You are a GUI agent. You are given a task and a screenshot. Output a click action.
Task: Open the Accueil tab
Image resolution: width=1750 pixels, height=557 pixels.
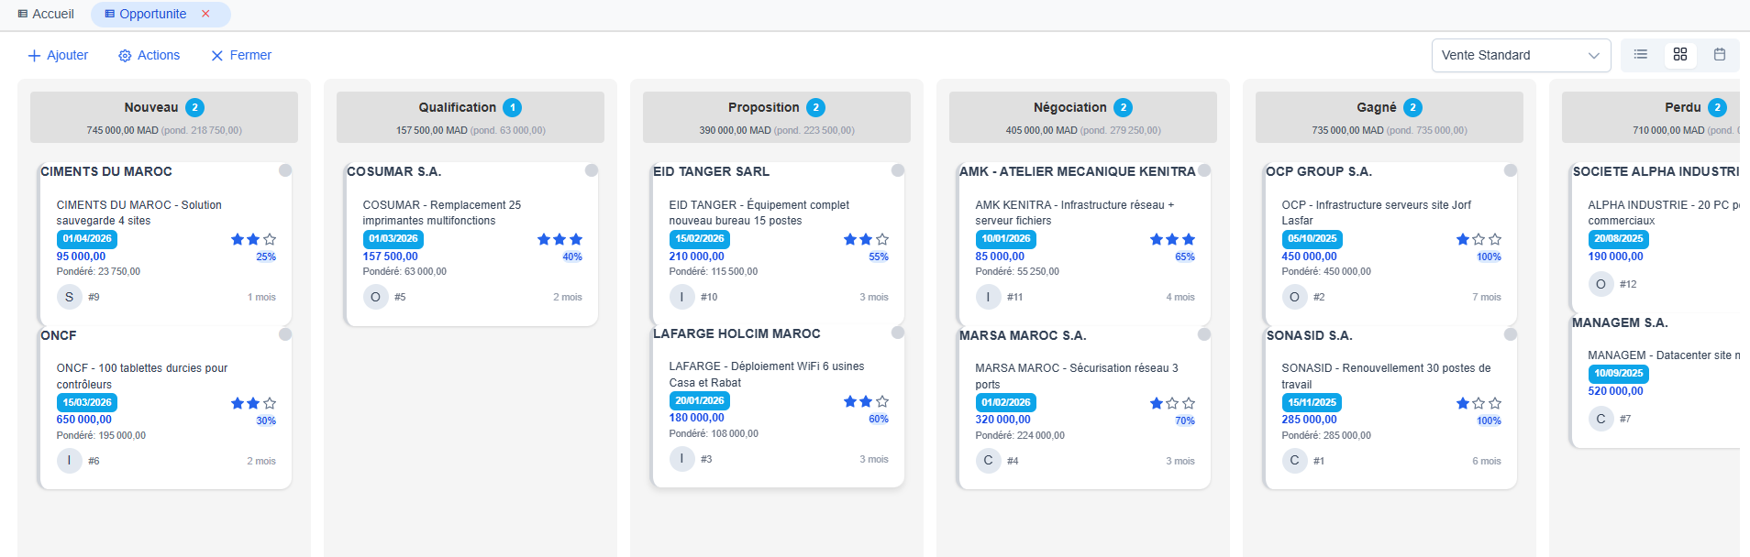click(x=46, y=14)
